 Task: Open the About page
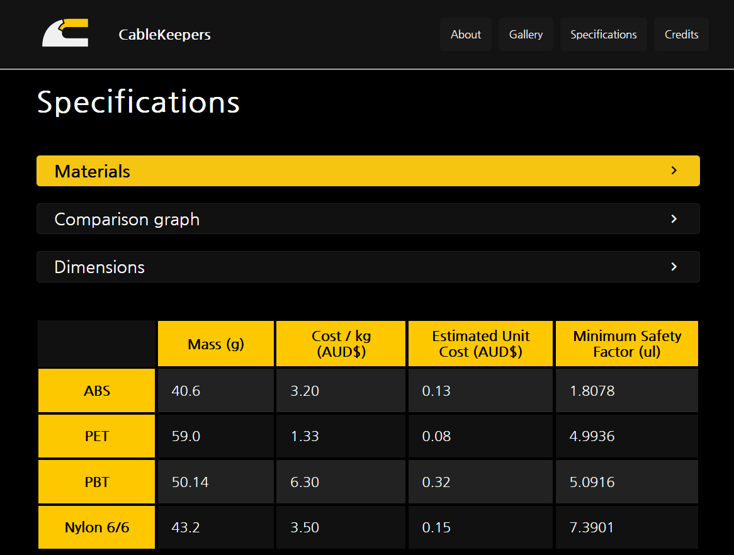pyautogui.click(x=465, y=35)
